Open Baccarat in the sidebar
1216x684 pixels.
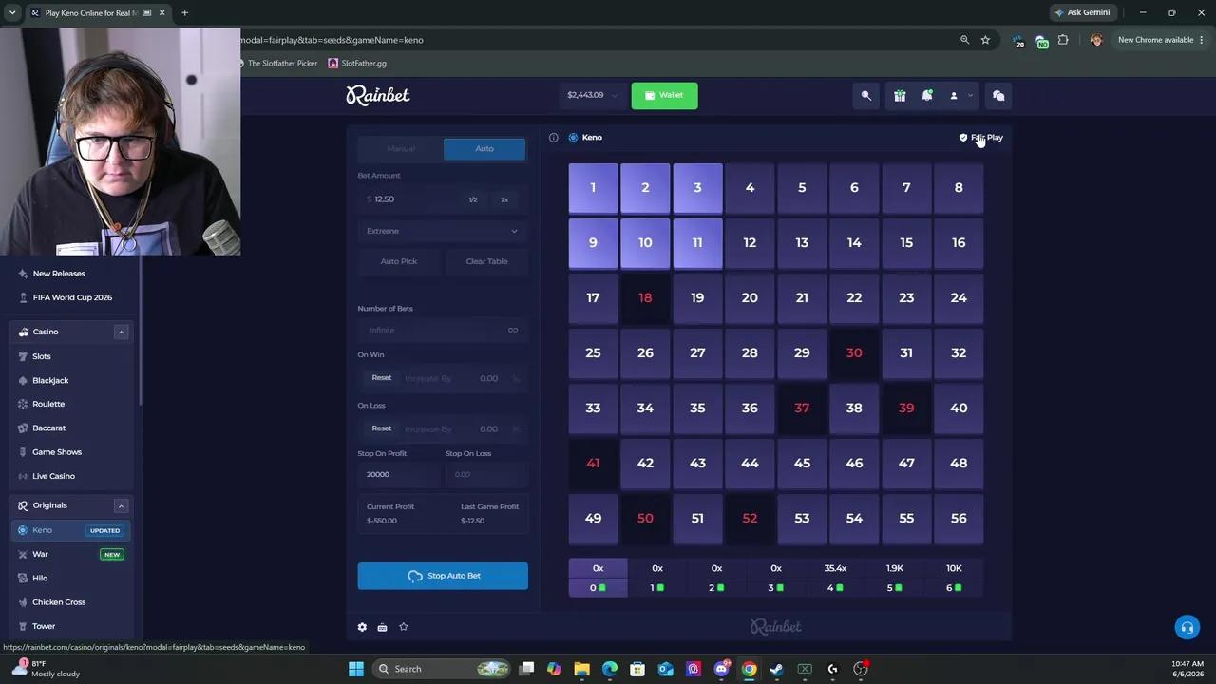pos(48,428)
